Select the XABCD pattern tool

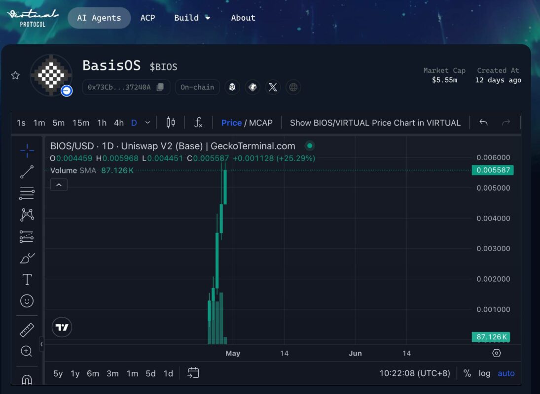point(27,215)
